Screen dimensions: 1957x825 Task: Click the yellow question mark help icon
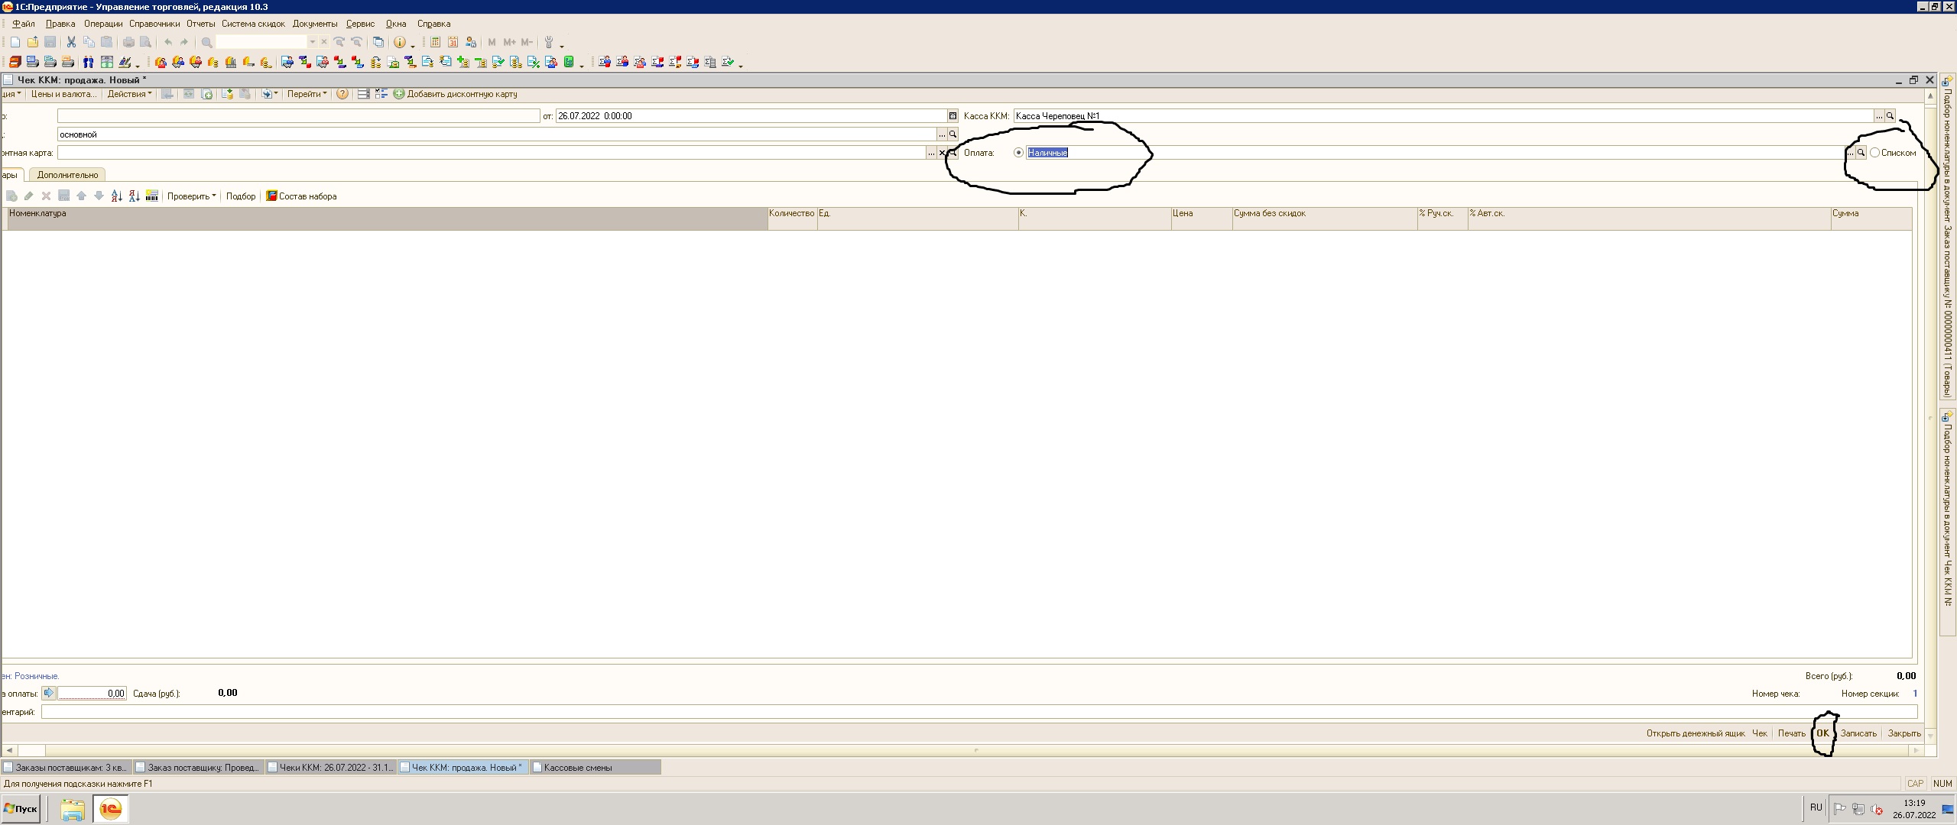[x=342, y=94]
